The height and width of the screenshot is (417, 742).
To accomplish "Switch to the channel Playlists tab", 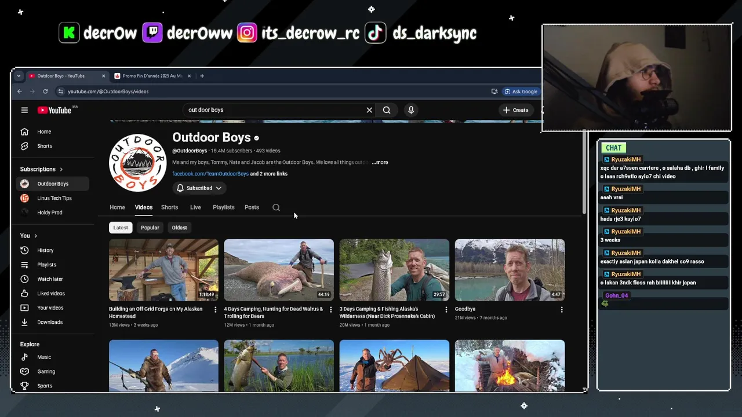I will [223, 207].
